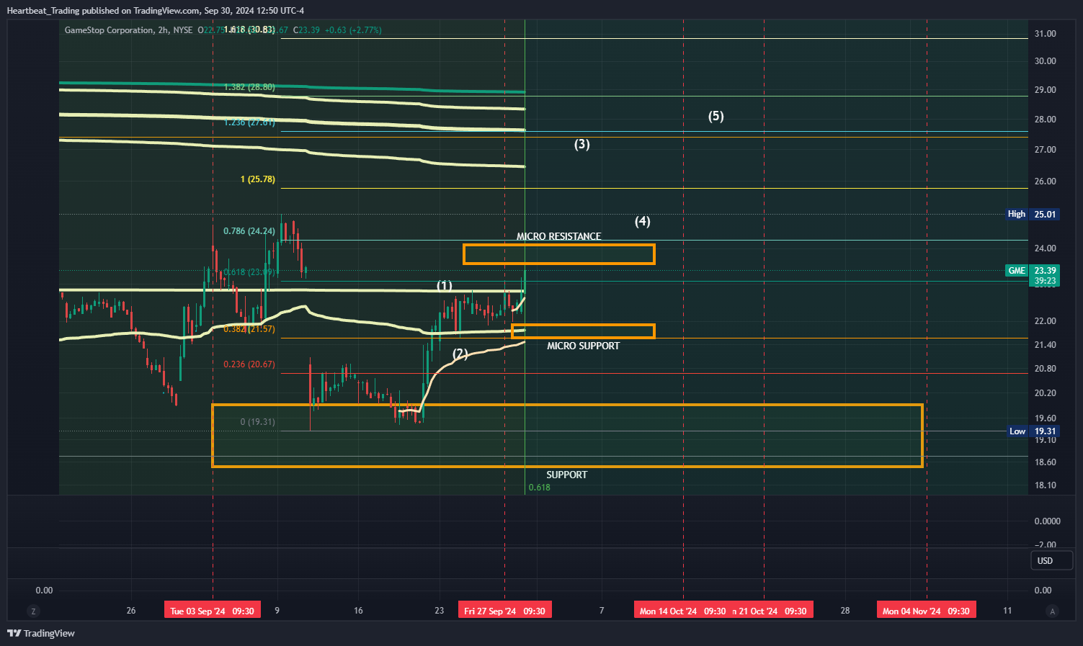Select the 1.236 (27.61) Fibonacci label
The image size is (1083, 646).
pyautogui.click(x=249, y=122)
